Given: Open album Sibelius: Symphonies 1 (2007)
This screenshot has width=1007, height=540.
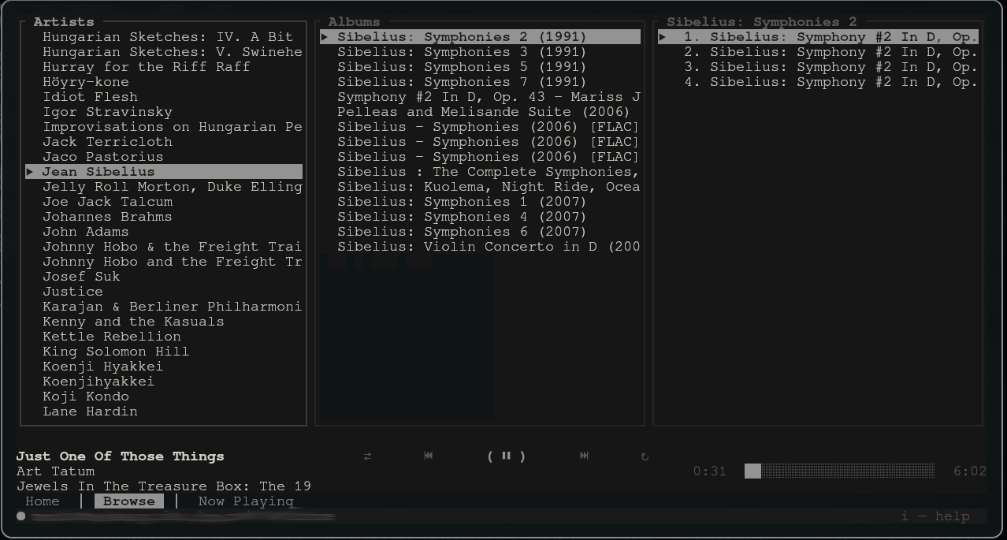Looking at the screenshot, I should 462,202.
